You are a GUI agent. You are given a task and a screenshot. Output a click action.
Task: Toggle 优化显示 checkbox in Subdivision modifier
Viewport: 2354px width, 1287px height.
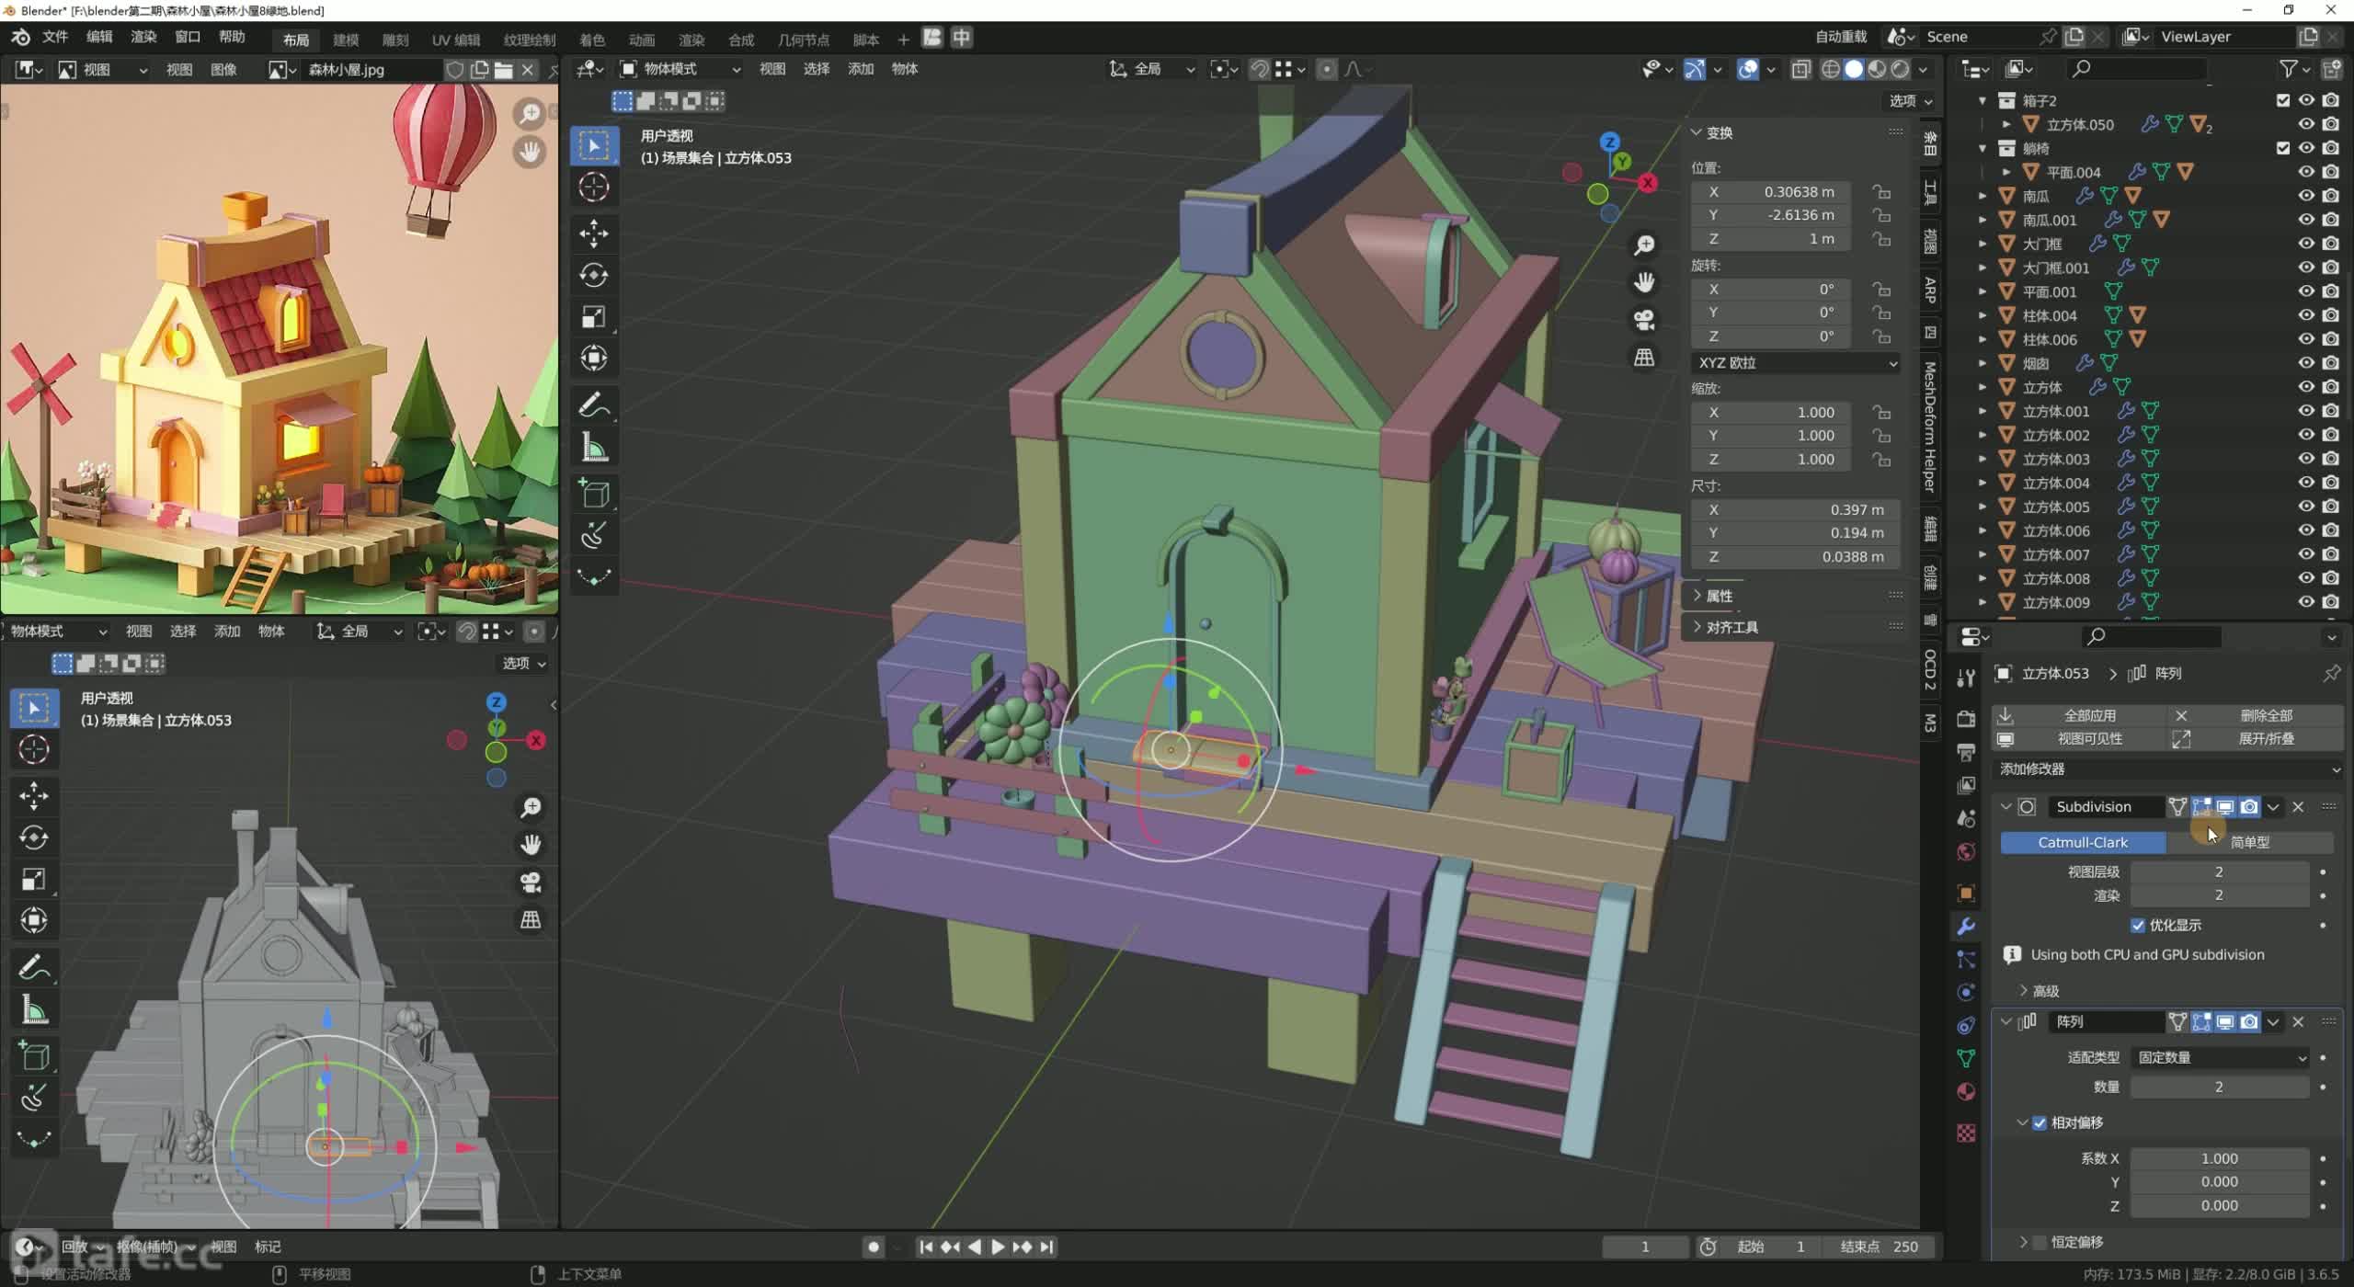[x=2138, y=926]
